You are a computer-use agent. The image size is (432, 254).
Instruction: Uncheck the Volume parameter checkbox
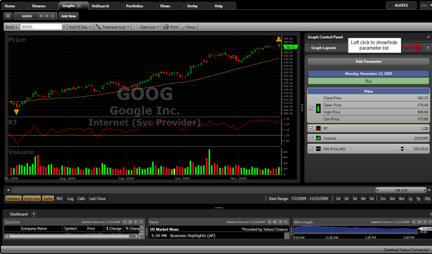[x=311, y=138]
